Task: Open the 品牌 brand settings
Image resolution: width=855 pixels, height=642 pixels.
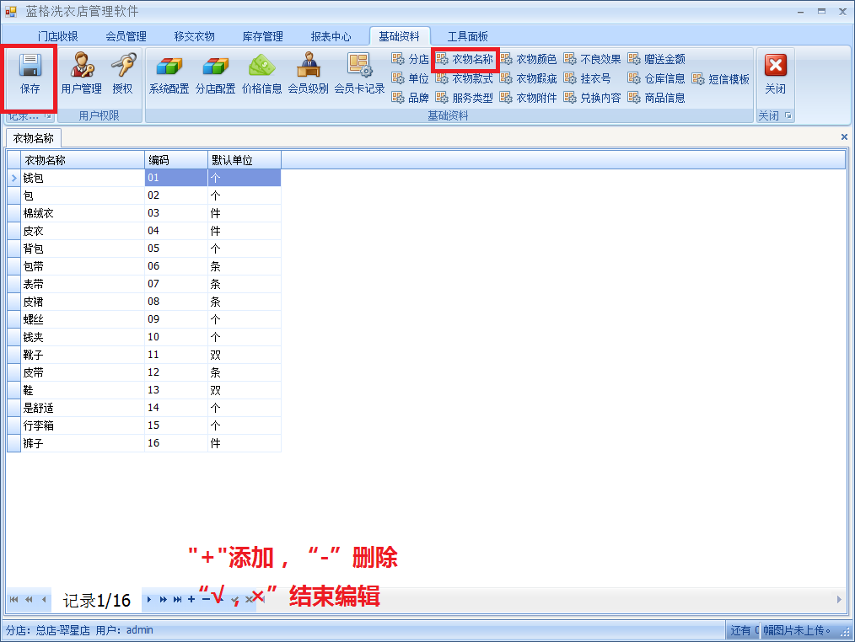Action: click(x=410, y=98)
